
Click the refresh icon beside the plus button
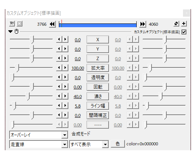tap(176, 23)
